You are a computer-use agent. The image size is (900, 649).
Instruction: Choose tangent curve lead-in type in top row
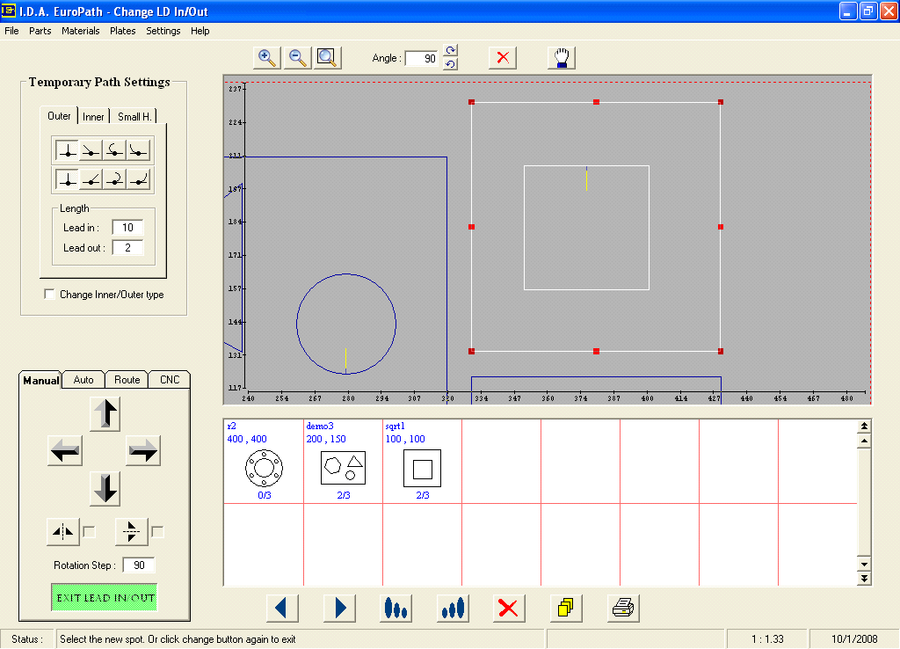click(138, 149)
